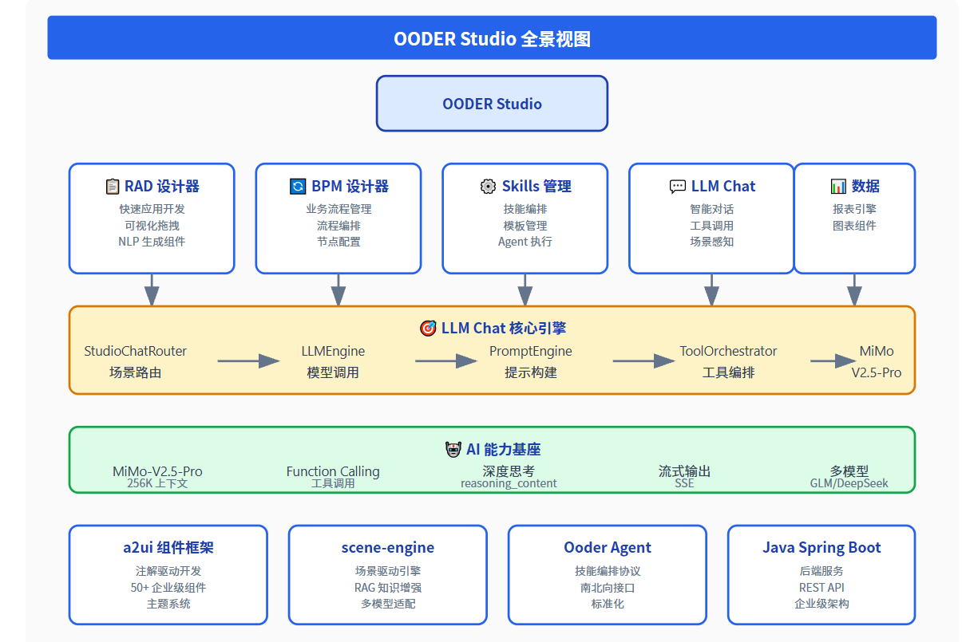Screen dimensions: 962x642
Task: Select the 模型调用 text
Action: click(x=333, y=372)
